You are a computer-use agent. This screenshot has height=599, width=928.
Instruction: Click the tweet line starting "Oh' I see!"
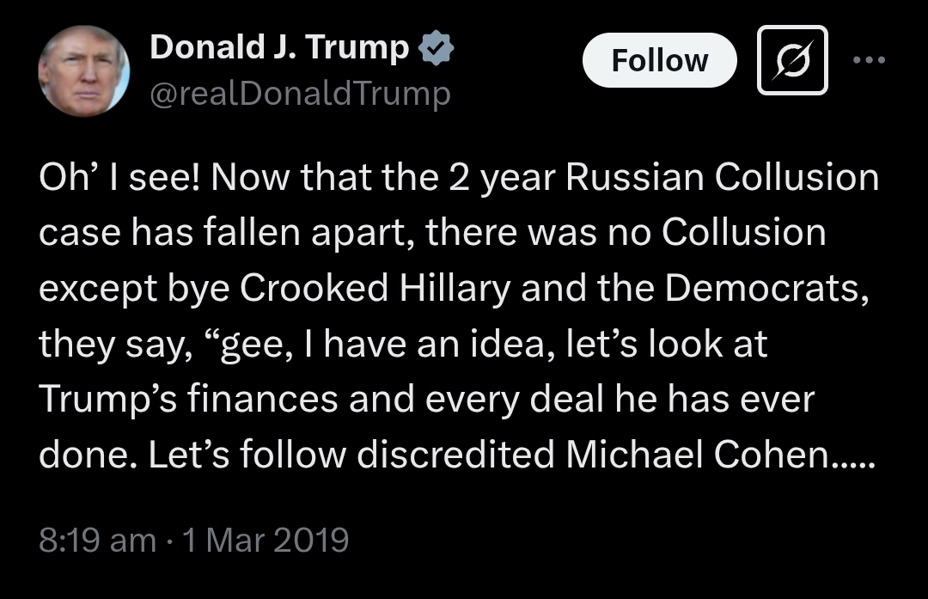pyautogui.click(x=459, y=178)
